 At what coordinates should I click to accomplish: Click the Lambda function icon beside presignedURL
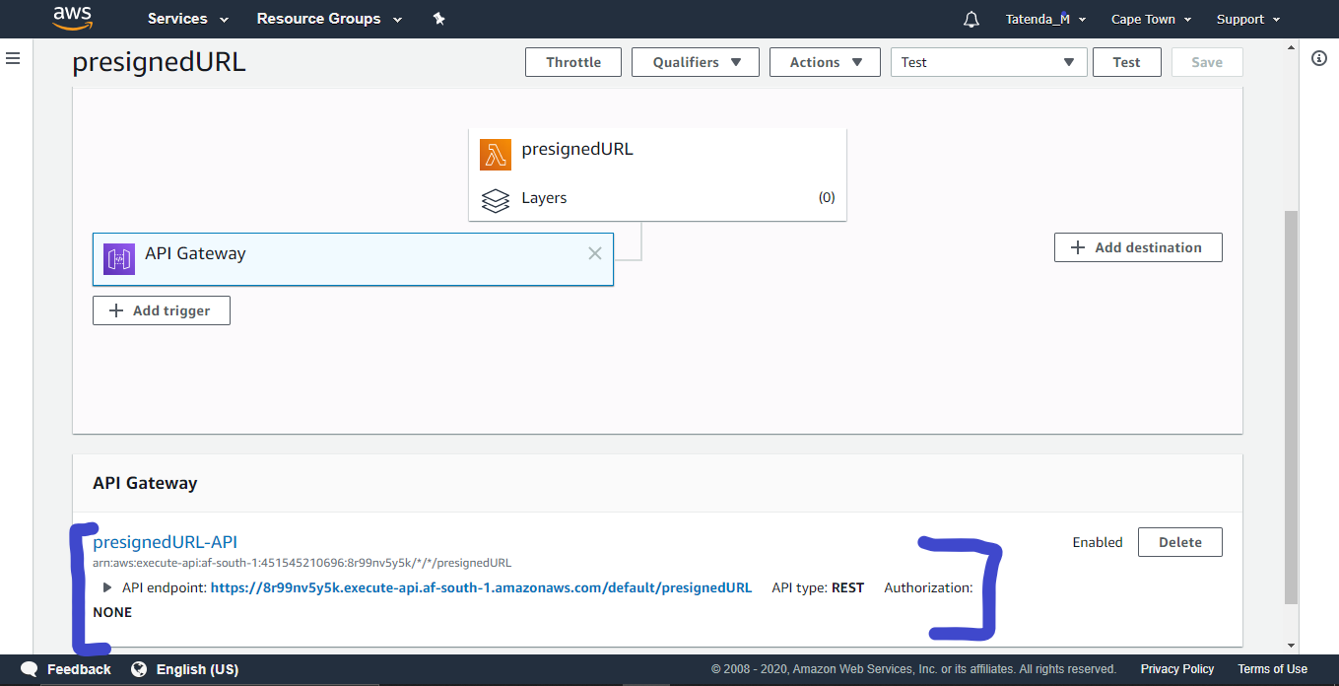[495, 154]
